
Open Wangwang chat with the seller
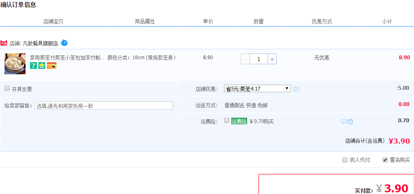(x=64, y=43)
